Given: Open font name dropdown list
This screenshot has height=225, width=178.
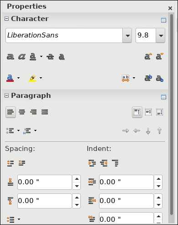Looking at the screenshot, I should click(x=127, y=35).
